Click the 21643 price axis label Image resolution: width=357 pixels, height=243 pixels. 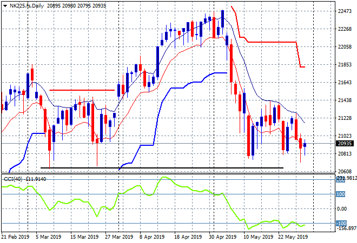click(x=345, y=83)
